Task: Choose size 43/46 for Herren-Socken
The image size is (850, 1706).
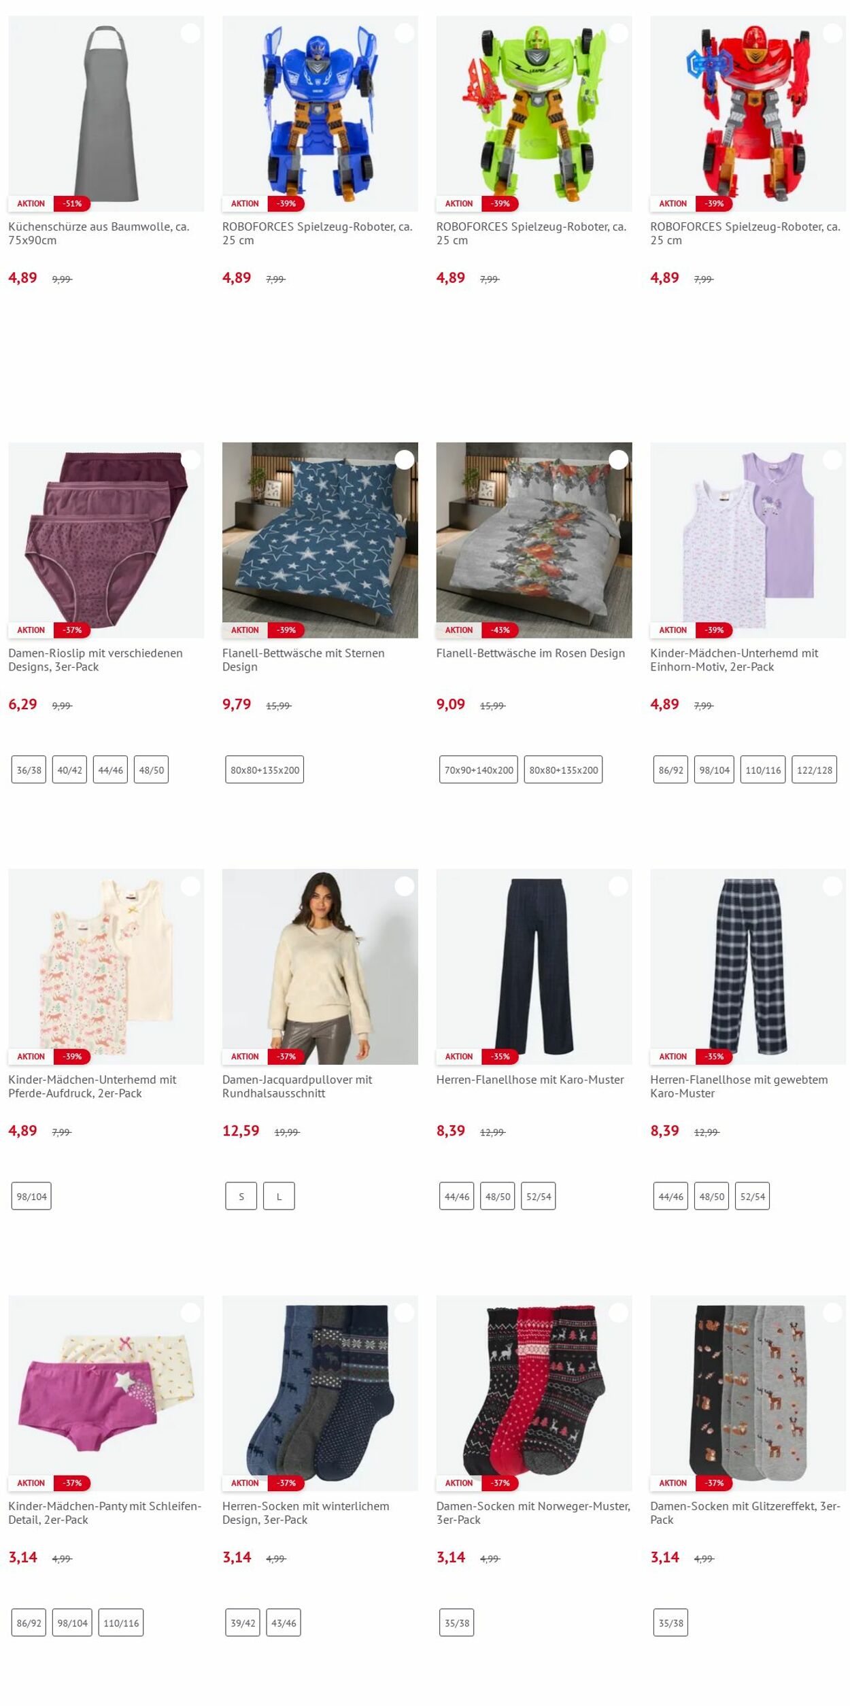Action: click(x=284, y=1622)
